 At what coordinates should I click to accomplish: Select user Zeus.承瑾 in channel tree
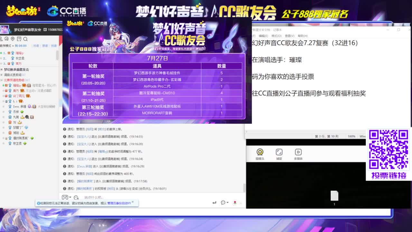click(19, 106)
